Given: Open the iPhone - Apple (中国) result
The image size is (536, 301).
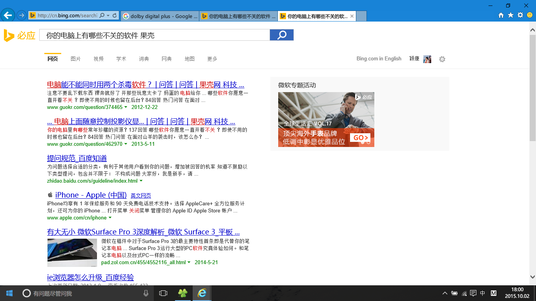Looking at the screenshot, I should click(x=91, y=195).
